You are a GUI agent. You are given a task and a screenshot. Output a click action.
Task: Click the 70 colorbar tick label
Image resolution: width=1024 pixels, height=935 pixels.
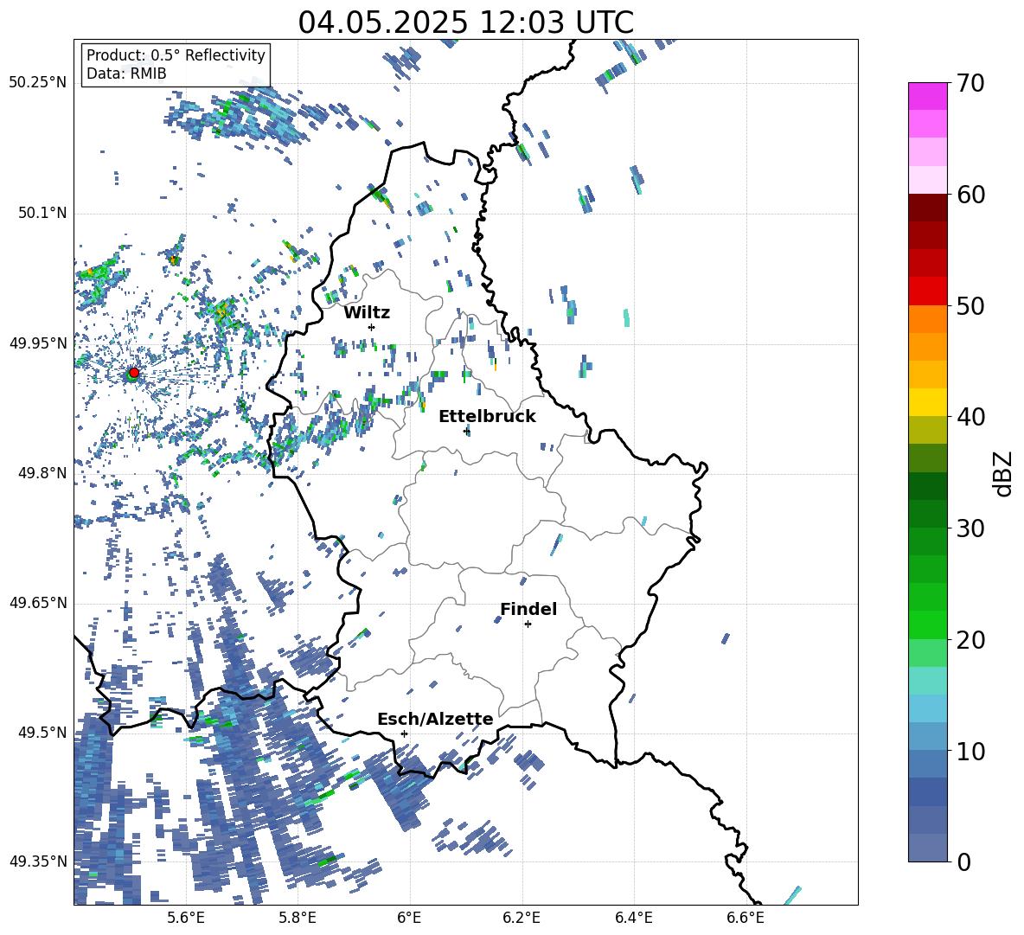(970, 84)
